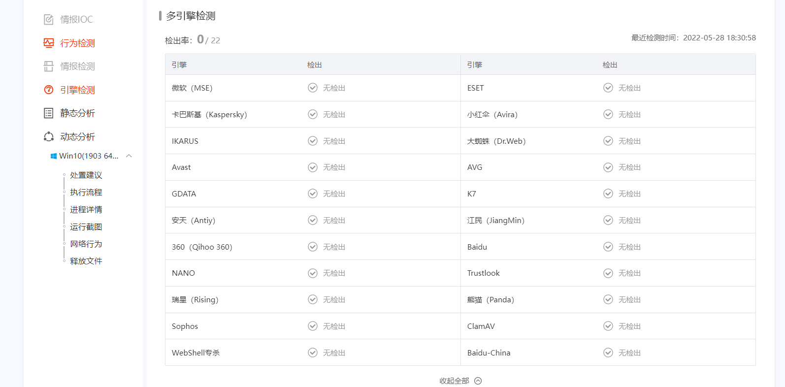Select the Win10(1903 64... environment node
The width and height of the screenshot is (785, 387).
coord(89,156)
